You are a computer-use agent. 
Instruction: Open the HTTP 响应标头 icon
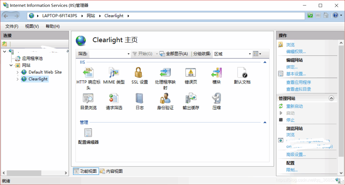coord(88,73)
